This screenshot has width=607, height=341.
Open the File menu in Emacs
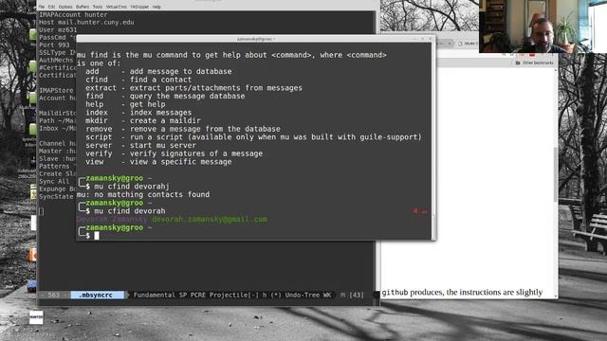coord(42,7)
